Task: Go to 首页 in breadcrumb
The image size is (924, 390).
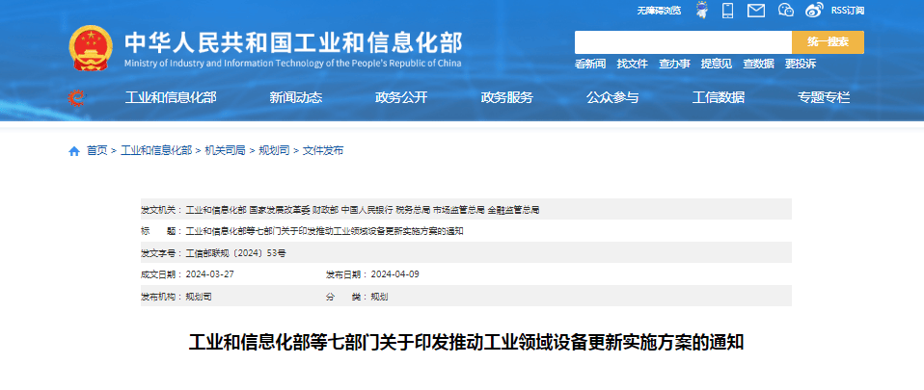Action: [x=96, y=151]
